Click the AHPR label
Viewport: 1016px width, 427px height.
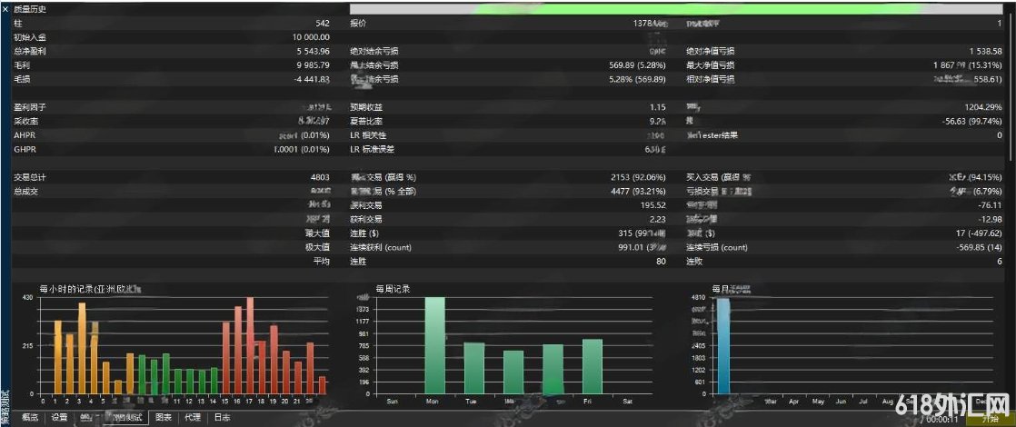pos(25,135)
